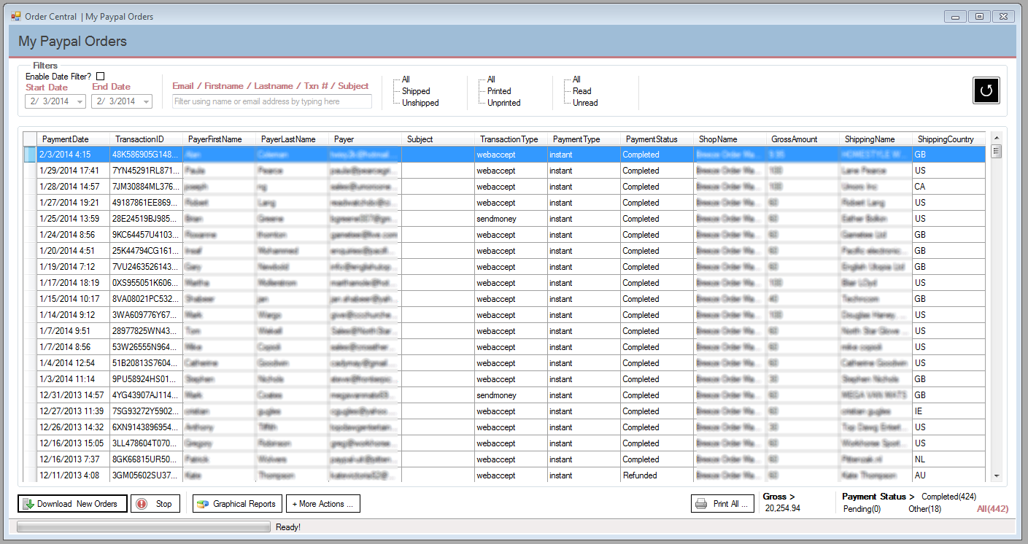Show All(442) payment statuses

point(992,508)
